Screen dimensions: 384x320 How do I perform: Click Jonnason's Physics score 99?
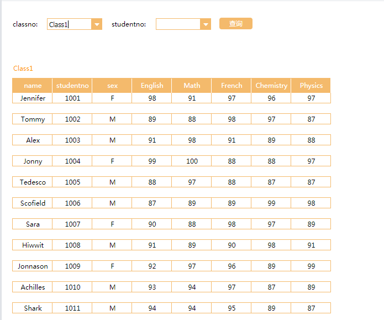click(x=311, y=266)
